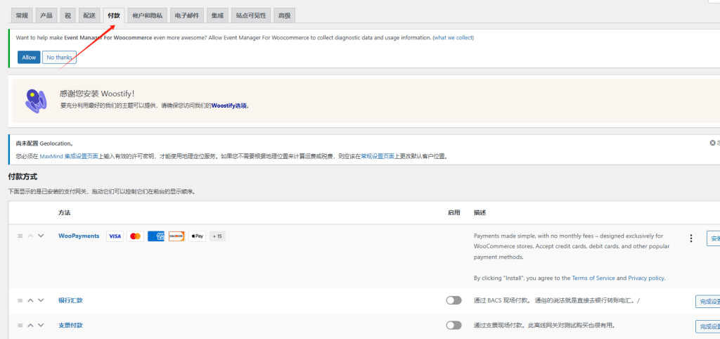Open the WooPayments link
This screenshot has height=339, width=720.
[79, 236]
